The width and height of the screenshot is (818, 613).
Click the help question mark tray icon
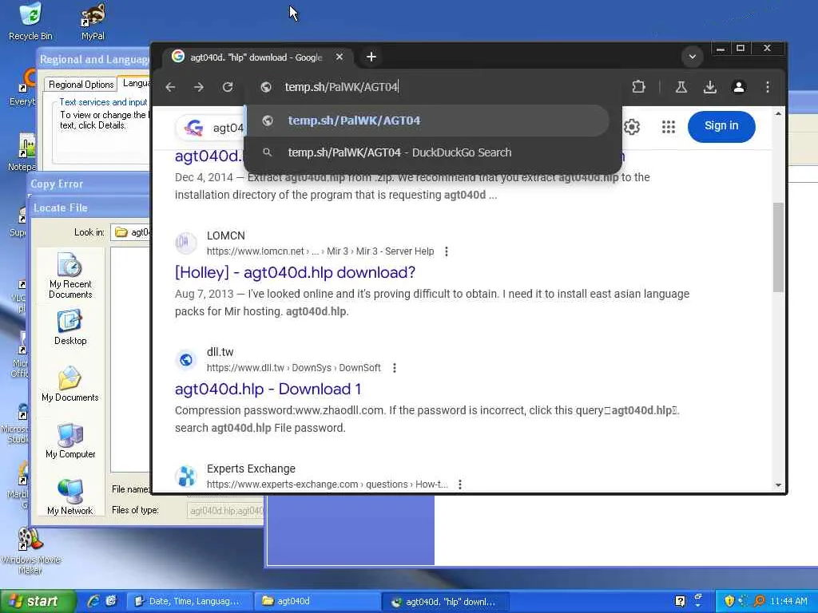pos(681,601)
